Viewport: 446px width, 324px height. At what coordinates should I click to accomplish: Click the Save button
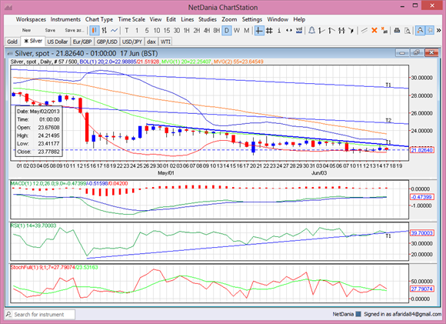click(50, 30)
